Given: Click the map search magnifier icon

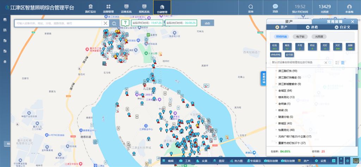Looking at the screenshot, I should (x=114, y=23).
